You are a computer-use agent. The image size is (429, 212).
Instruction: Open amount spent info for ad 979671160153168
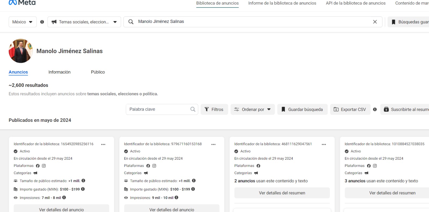tap(193, 189)
